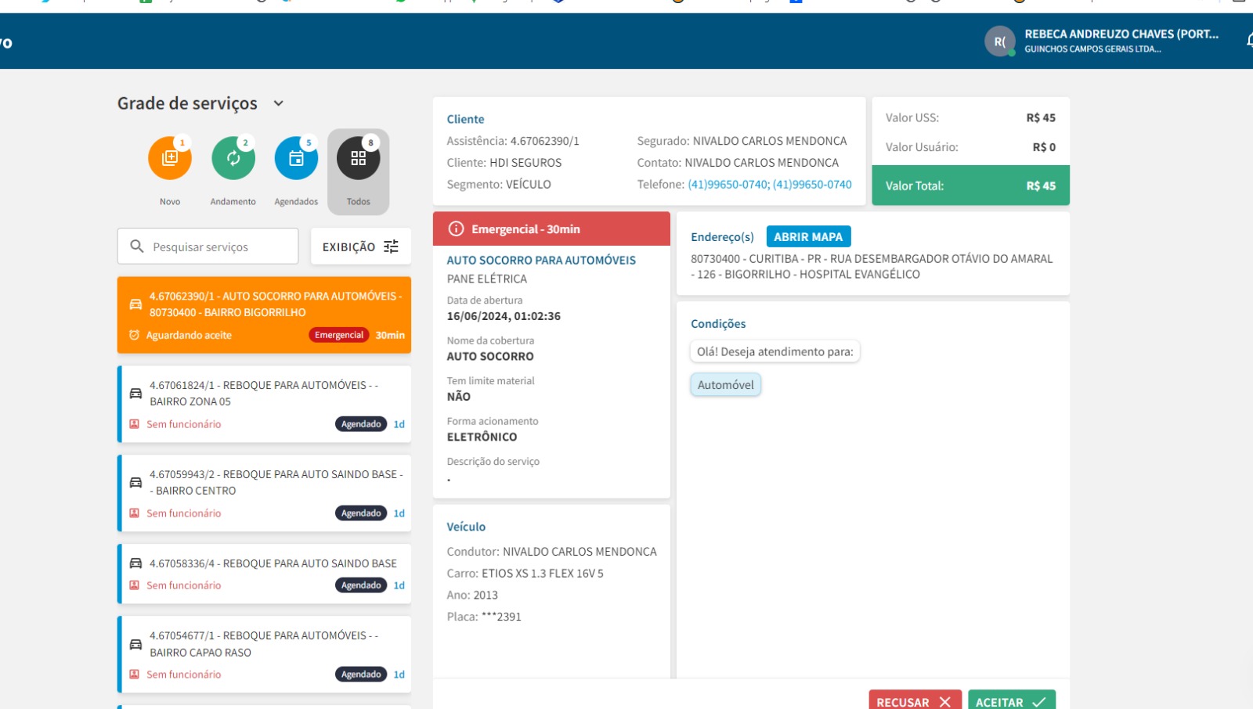Expand the Grade de serviços dropdown
The width and height of the screenshot is (1253, 709).
tap(278, 103)
